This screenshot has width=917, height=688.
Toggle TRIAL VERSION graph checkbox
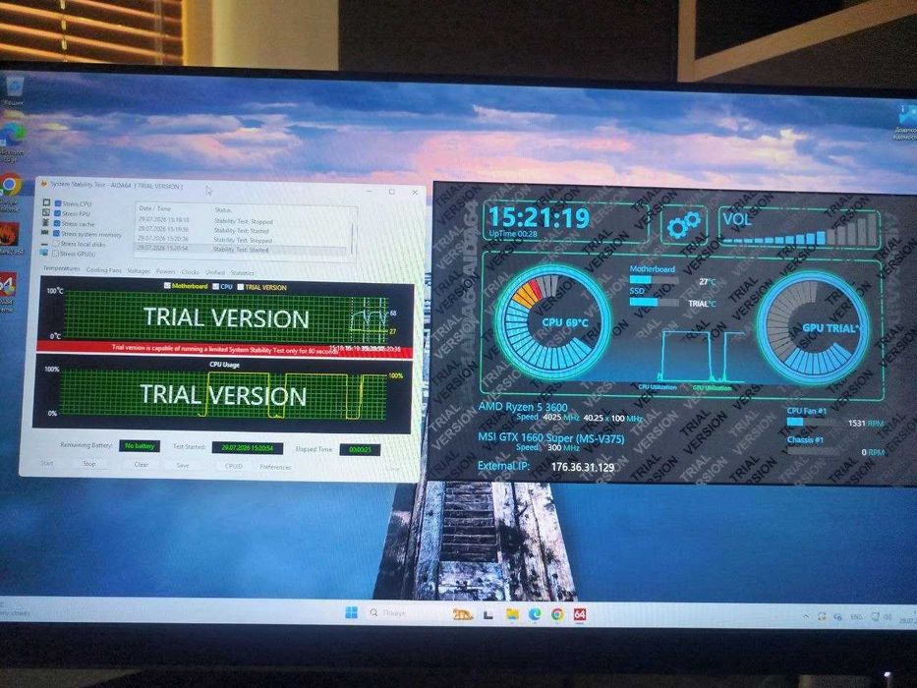pos(241,287)
